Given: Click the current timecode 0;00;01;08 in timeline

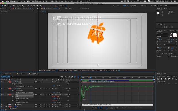Looking at the screenshot, I should pyautogui.click(x=5, y=76).
